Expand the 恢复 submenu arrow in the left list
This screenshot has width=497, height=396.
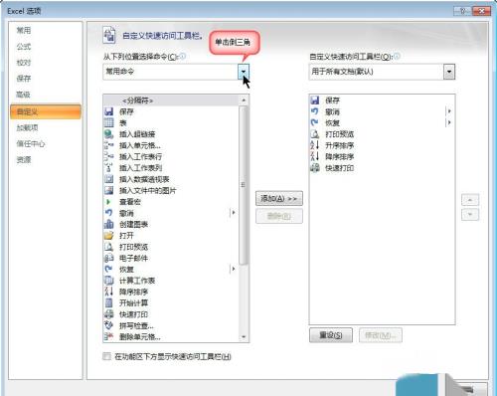[x=234, y=269]
